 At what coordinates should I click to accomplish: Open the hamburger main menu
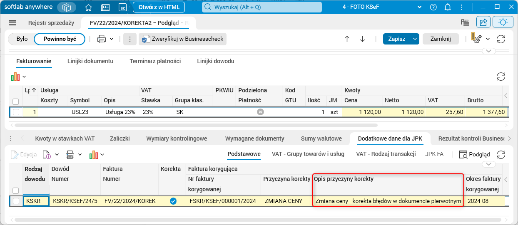12,23
